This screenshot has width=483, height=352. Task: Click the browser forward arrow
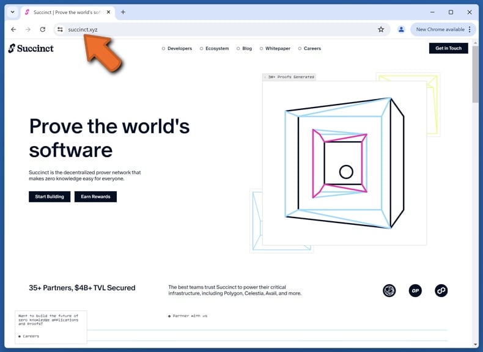point(28,29)
